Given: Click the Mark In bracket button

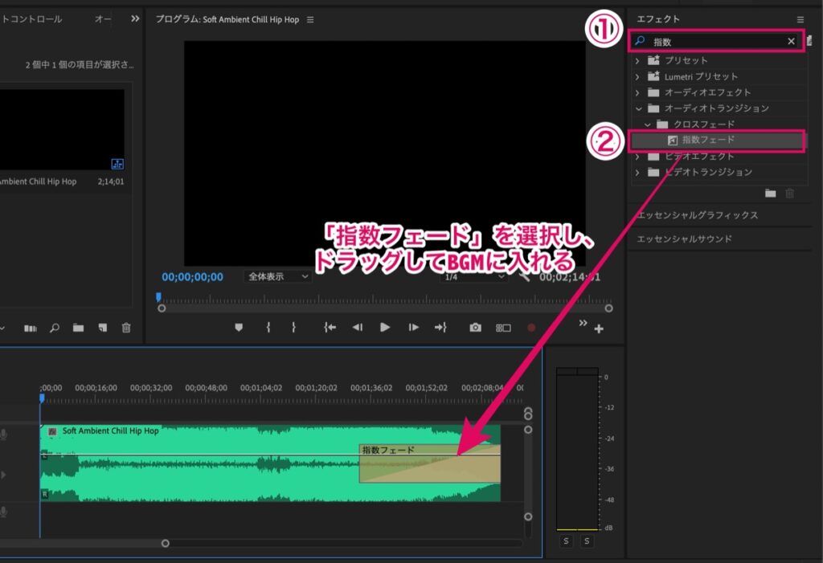Looking at the screenshot, I should (x=268, y=328).
